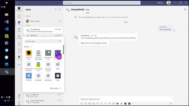
Task: Click the app flyout scrollbar
Action: [63, 49]
